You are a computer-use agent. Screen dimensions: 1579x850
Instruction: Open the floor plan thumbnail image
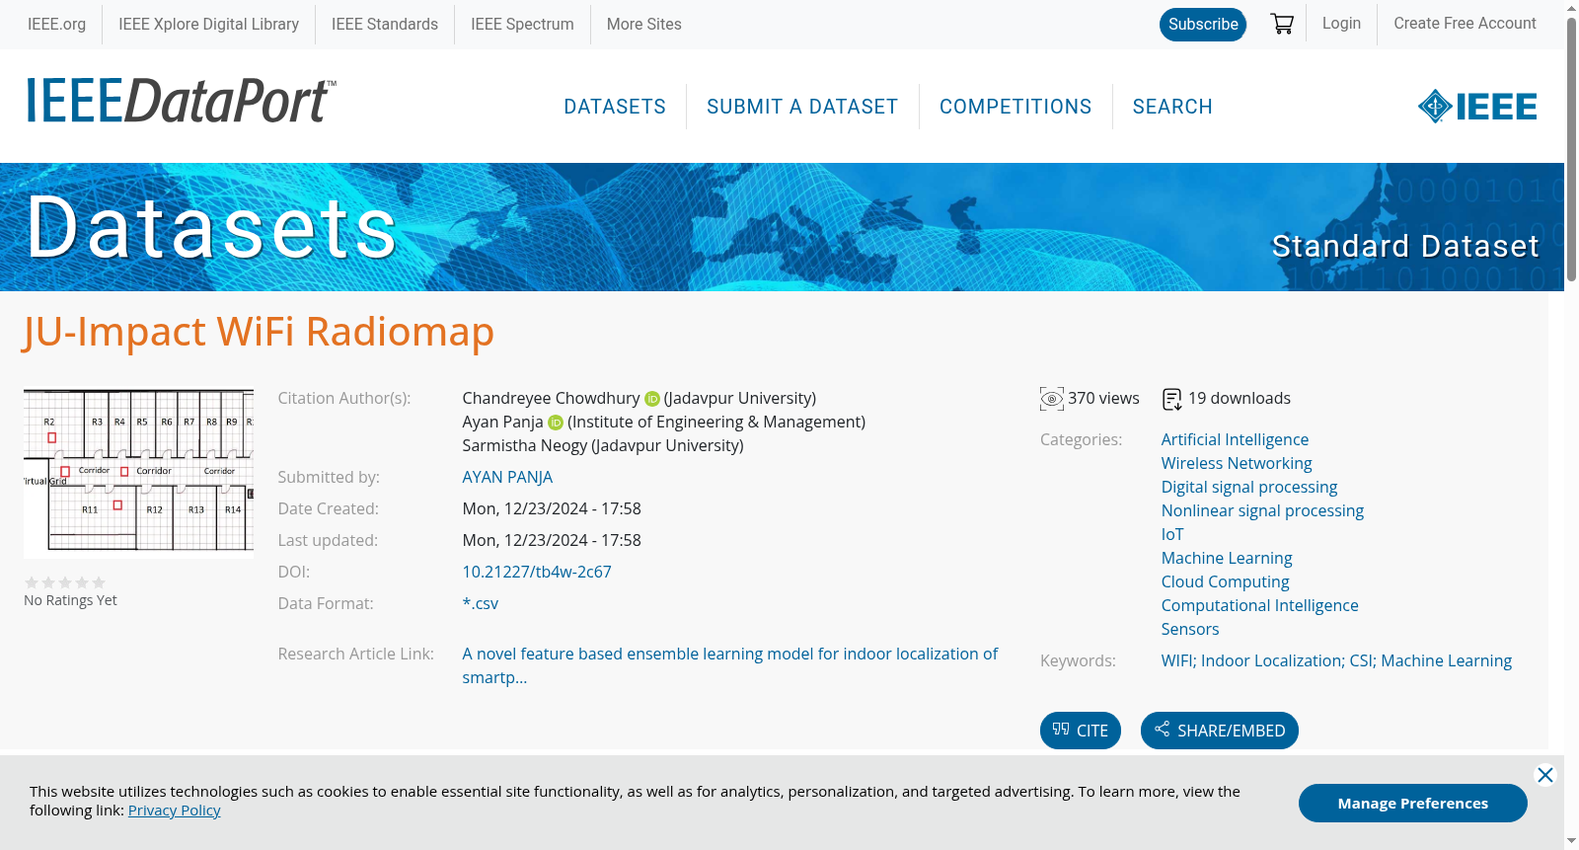click(x=138, y=474)
